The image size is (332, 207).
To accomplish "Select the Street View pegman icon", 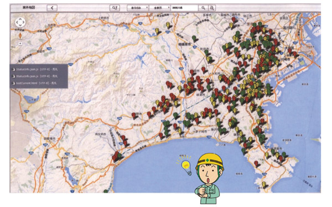I will coord(20,36).
